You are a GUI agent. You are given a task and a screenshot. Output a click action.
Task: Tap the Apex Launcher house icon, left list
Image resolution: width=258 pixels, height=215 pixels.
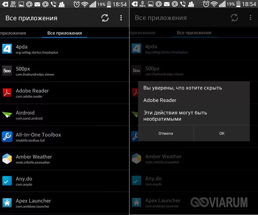coord(7,203)
